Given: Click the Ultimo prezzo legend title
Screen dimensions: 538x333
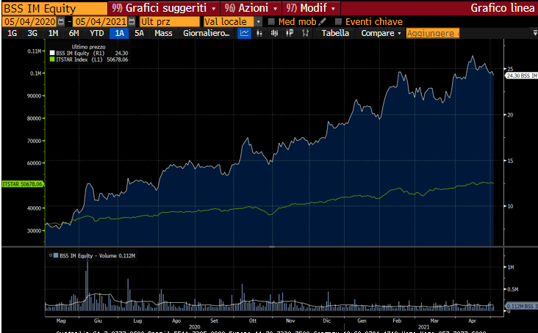Looking at the screenshot, I should pyautogui.click(x=88, y=47).
